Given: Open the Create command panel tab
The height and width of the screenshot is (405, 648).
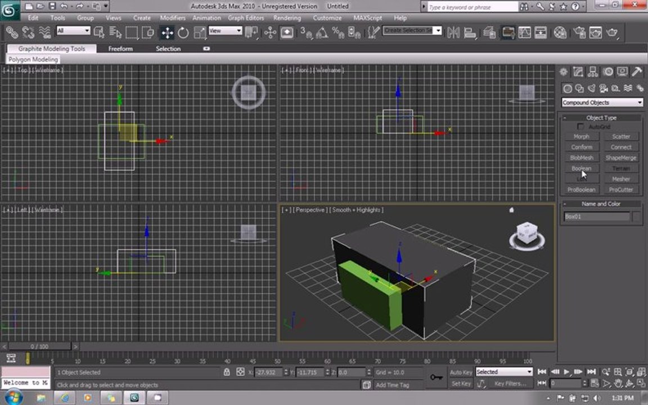Looking at the screenshot, I should tap(563, 71).
